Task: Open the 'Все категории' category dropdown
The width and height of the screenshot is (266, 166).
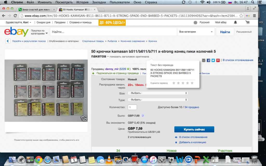Action: click(x=196, y=32)
